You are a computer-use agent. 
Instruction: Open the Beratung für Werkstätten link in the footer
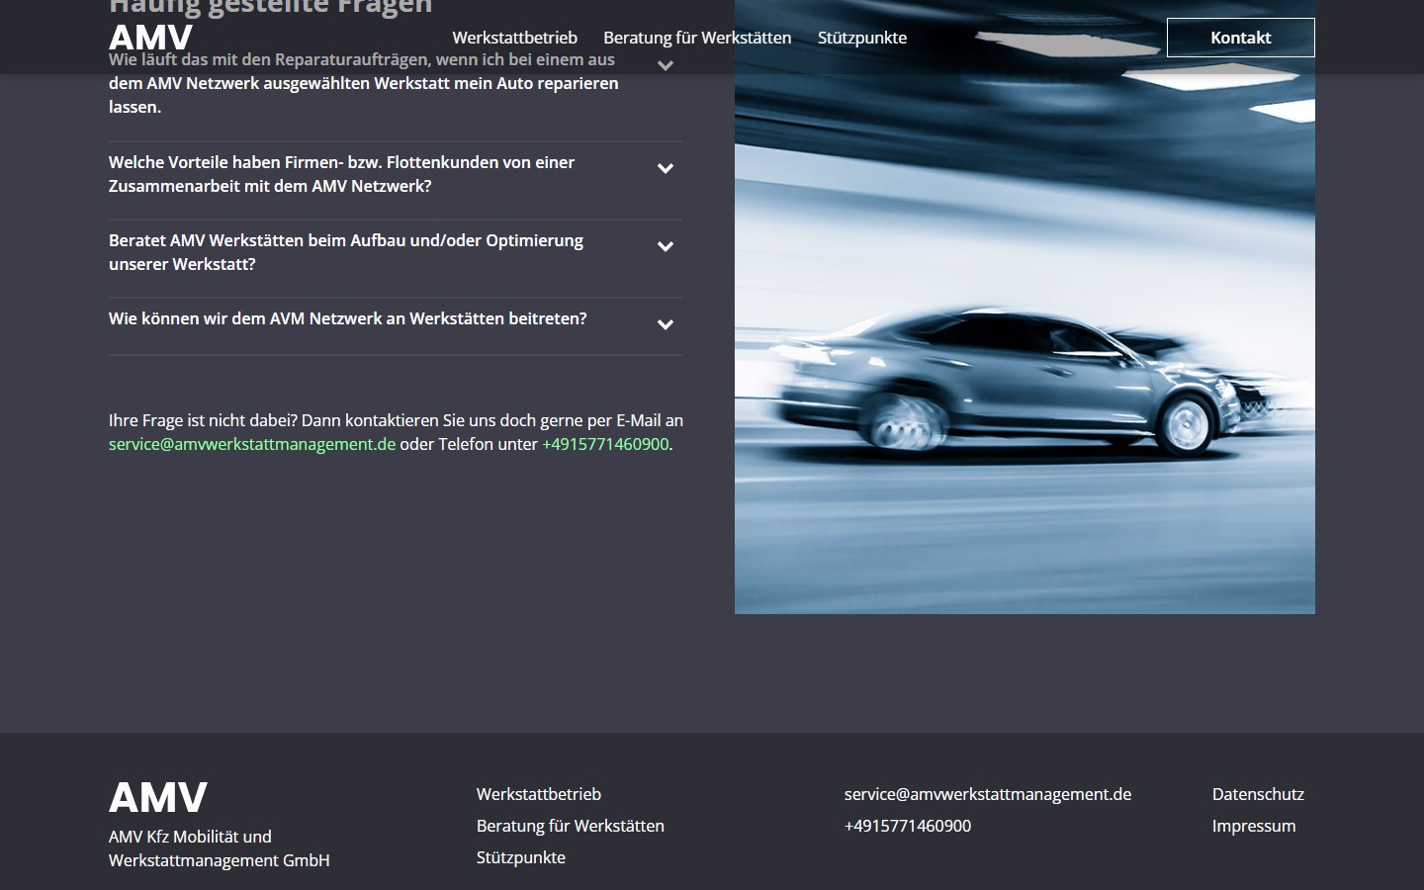coord(571,826)
